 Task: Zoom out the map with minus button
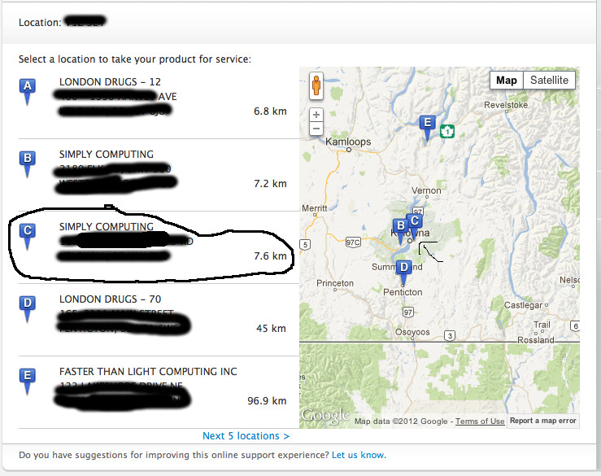[x=316, y=129]
